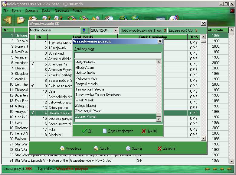The width and height of the screenshot is (236, 175).
Task: Go to the next record arrow
Action: [x=222, y=169]
